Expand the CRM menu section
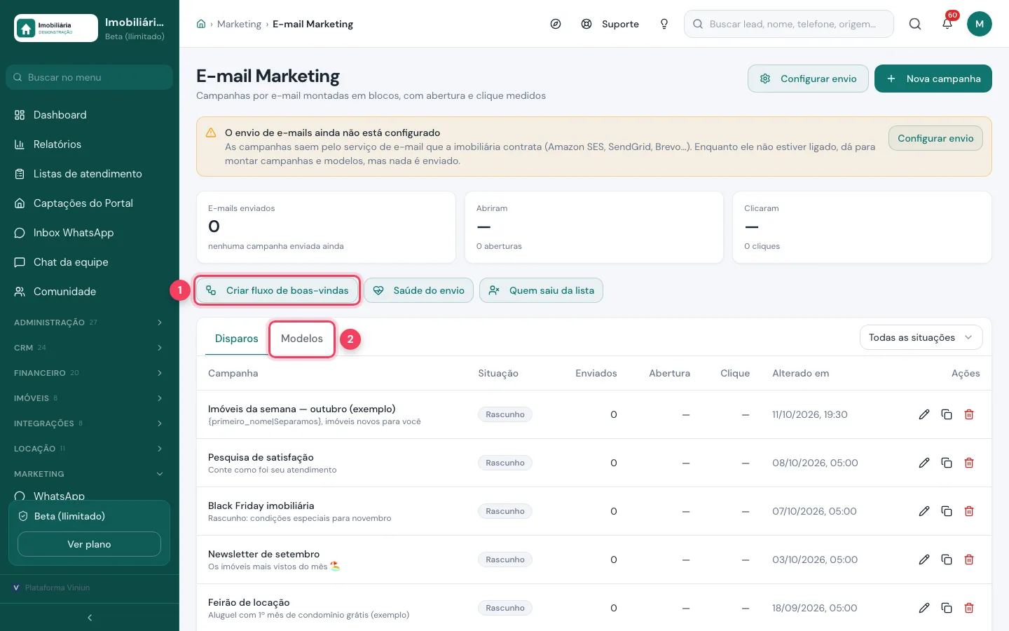1009x631 pixels. (x=90, y=348)
